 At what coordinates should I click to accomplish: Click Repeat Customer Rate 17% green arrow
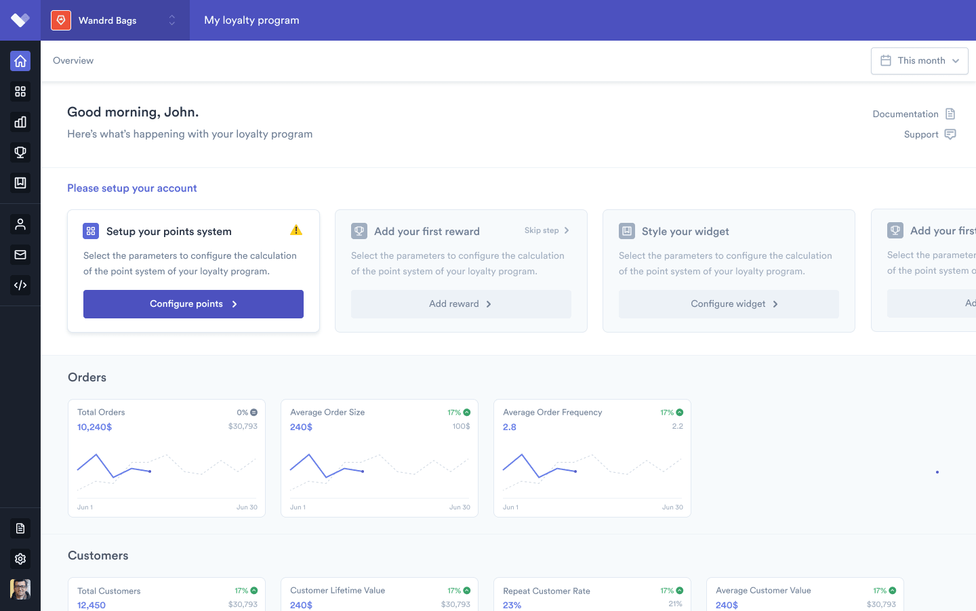click(679, 591)
